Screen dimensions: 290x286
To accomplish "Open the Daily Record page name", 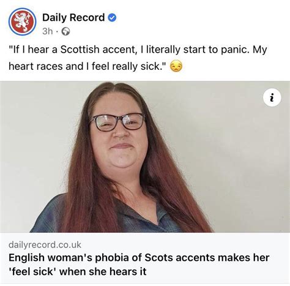I will (73, 18).
